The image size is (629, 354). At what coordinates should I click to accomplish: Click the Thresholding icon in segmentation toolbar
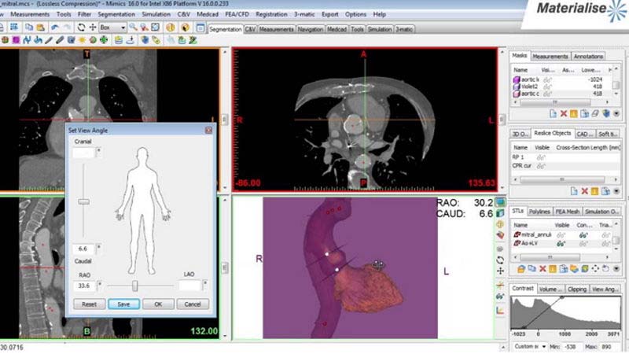[6, 40]
